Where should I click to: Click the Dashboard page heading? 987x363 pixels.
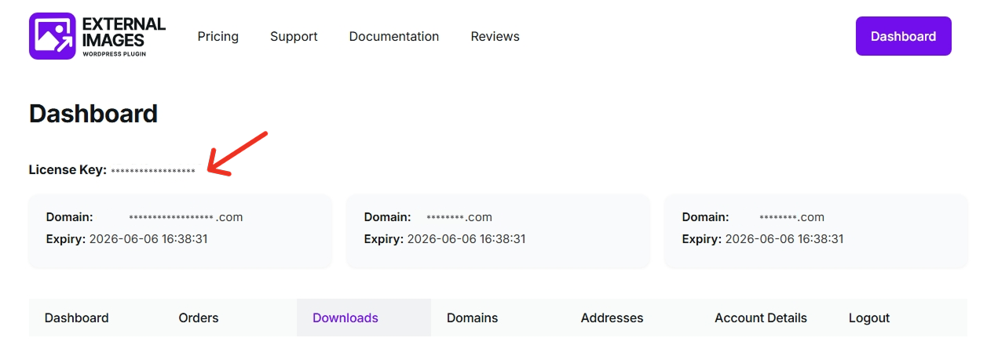[93, 114]
